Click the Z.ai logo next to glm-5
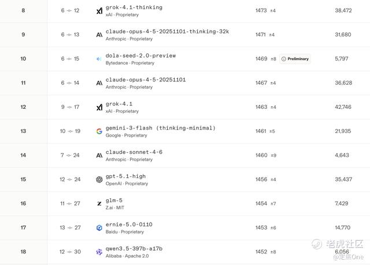The width and height of the screenshot is (370, 265). [99, 204]
